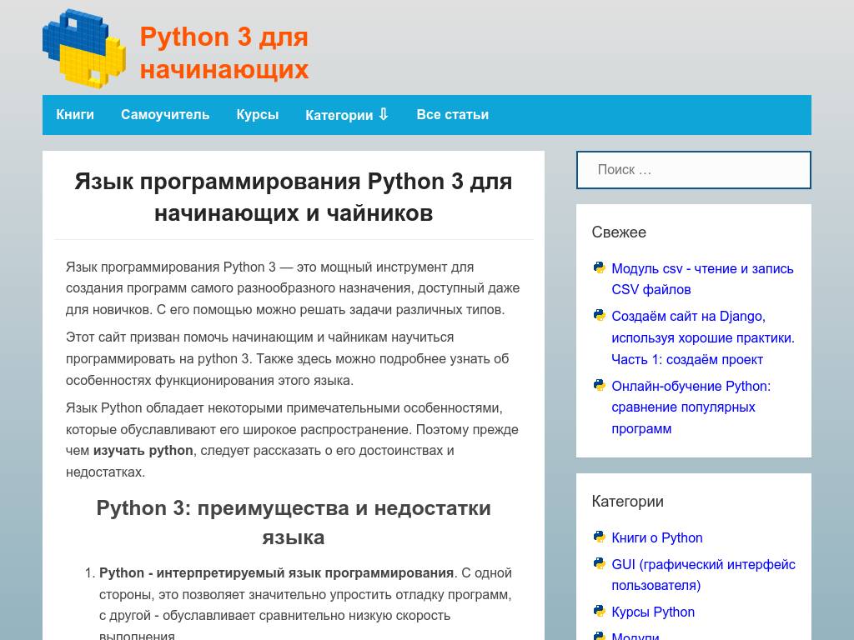Click the Python icon beside Курсы Python
854x640 pixels.
tap(599, 612)
